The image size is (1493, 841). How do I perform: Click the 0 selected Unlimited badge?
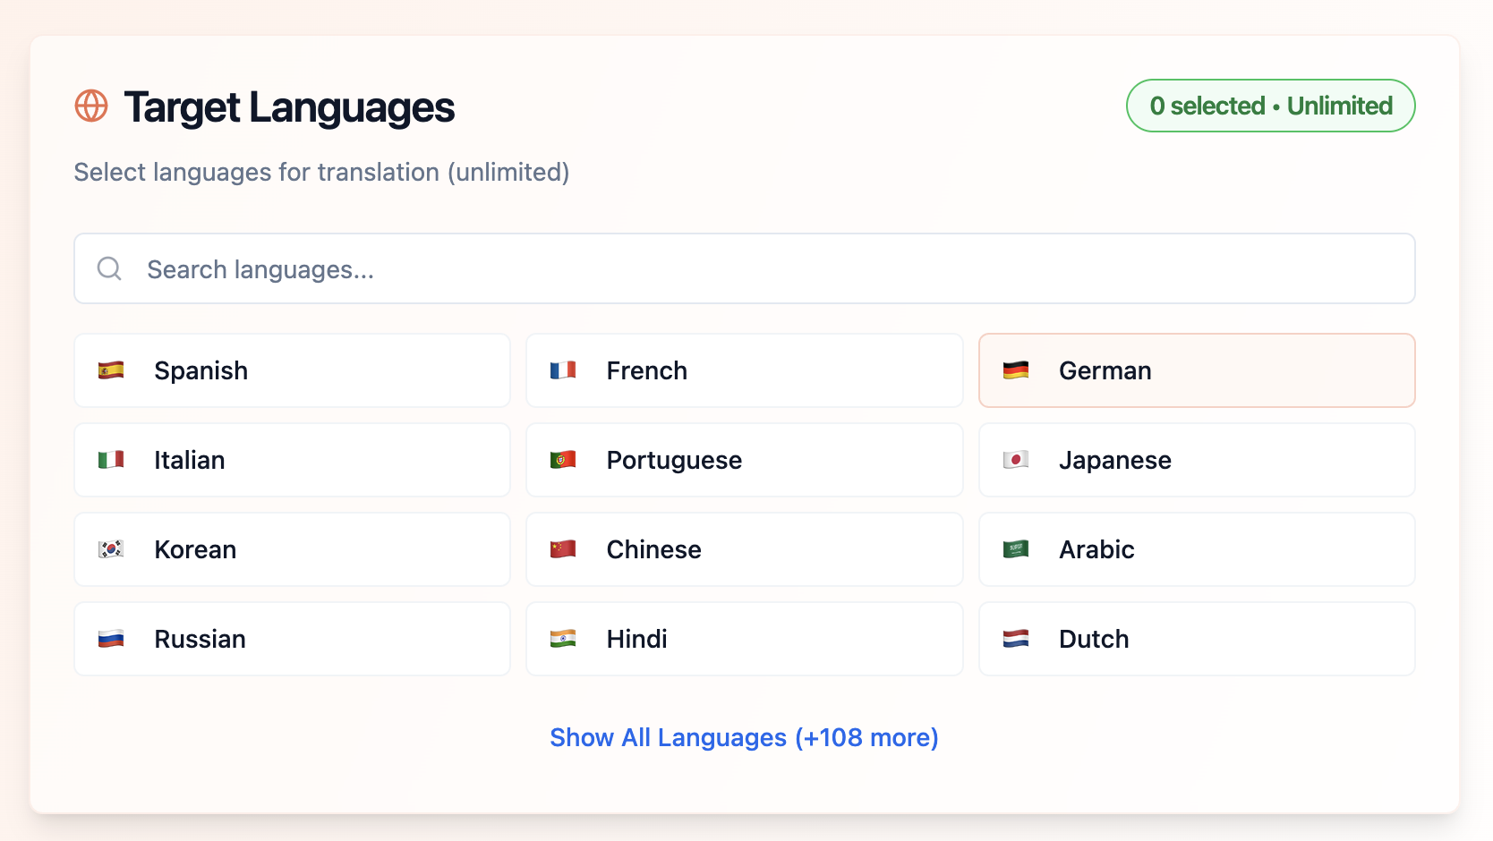[1270, 106]
